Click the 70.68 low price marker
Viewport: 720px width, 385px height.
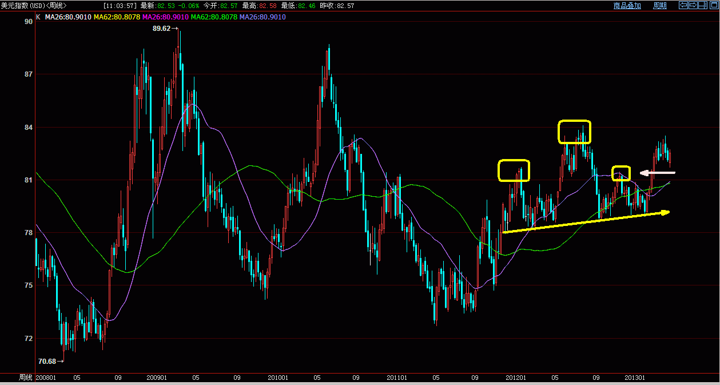[47, 362]
